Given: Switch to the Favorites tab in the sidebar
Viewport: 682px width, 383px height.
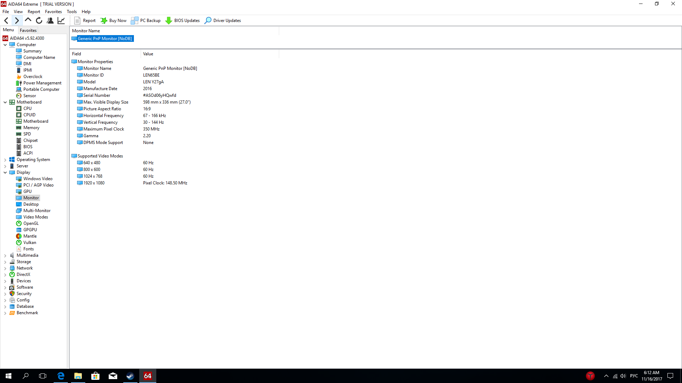Looking at the screenshot, I should [28, 30].
